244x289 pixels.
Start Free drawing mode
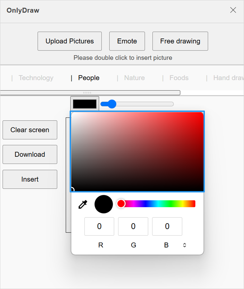(x=180, y=41)
